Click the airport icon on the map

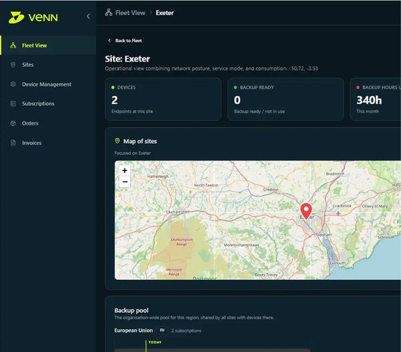click(338, 213)
